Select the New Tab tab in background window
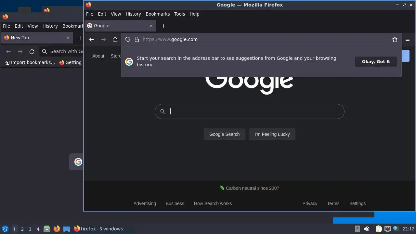The height and width of the screenshot is (234, 416). 37,38
